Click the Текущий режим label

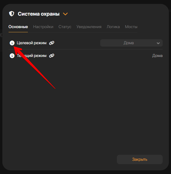[31, 56]
